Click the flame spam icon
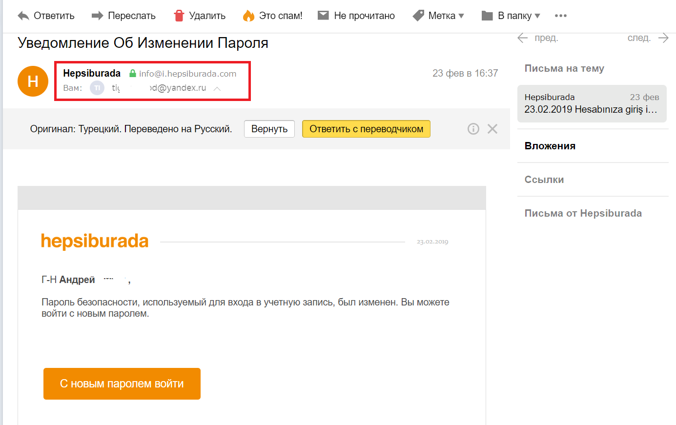 click(x=249, y=16)
